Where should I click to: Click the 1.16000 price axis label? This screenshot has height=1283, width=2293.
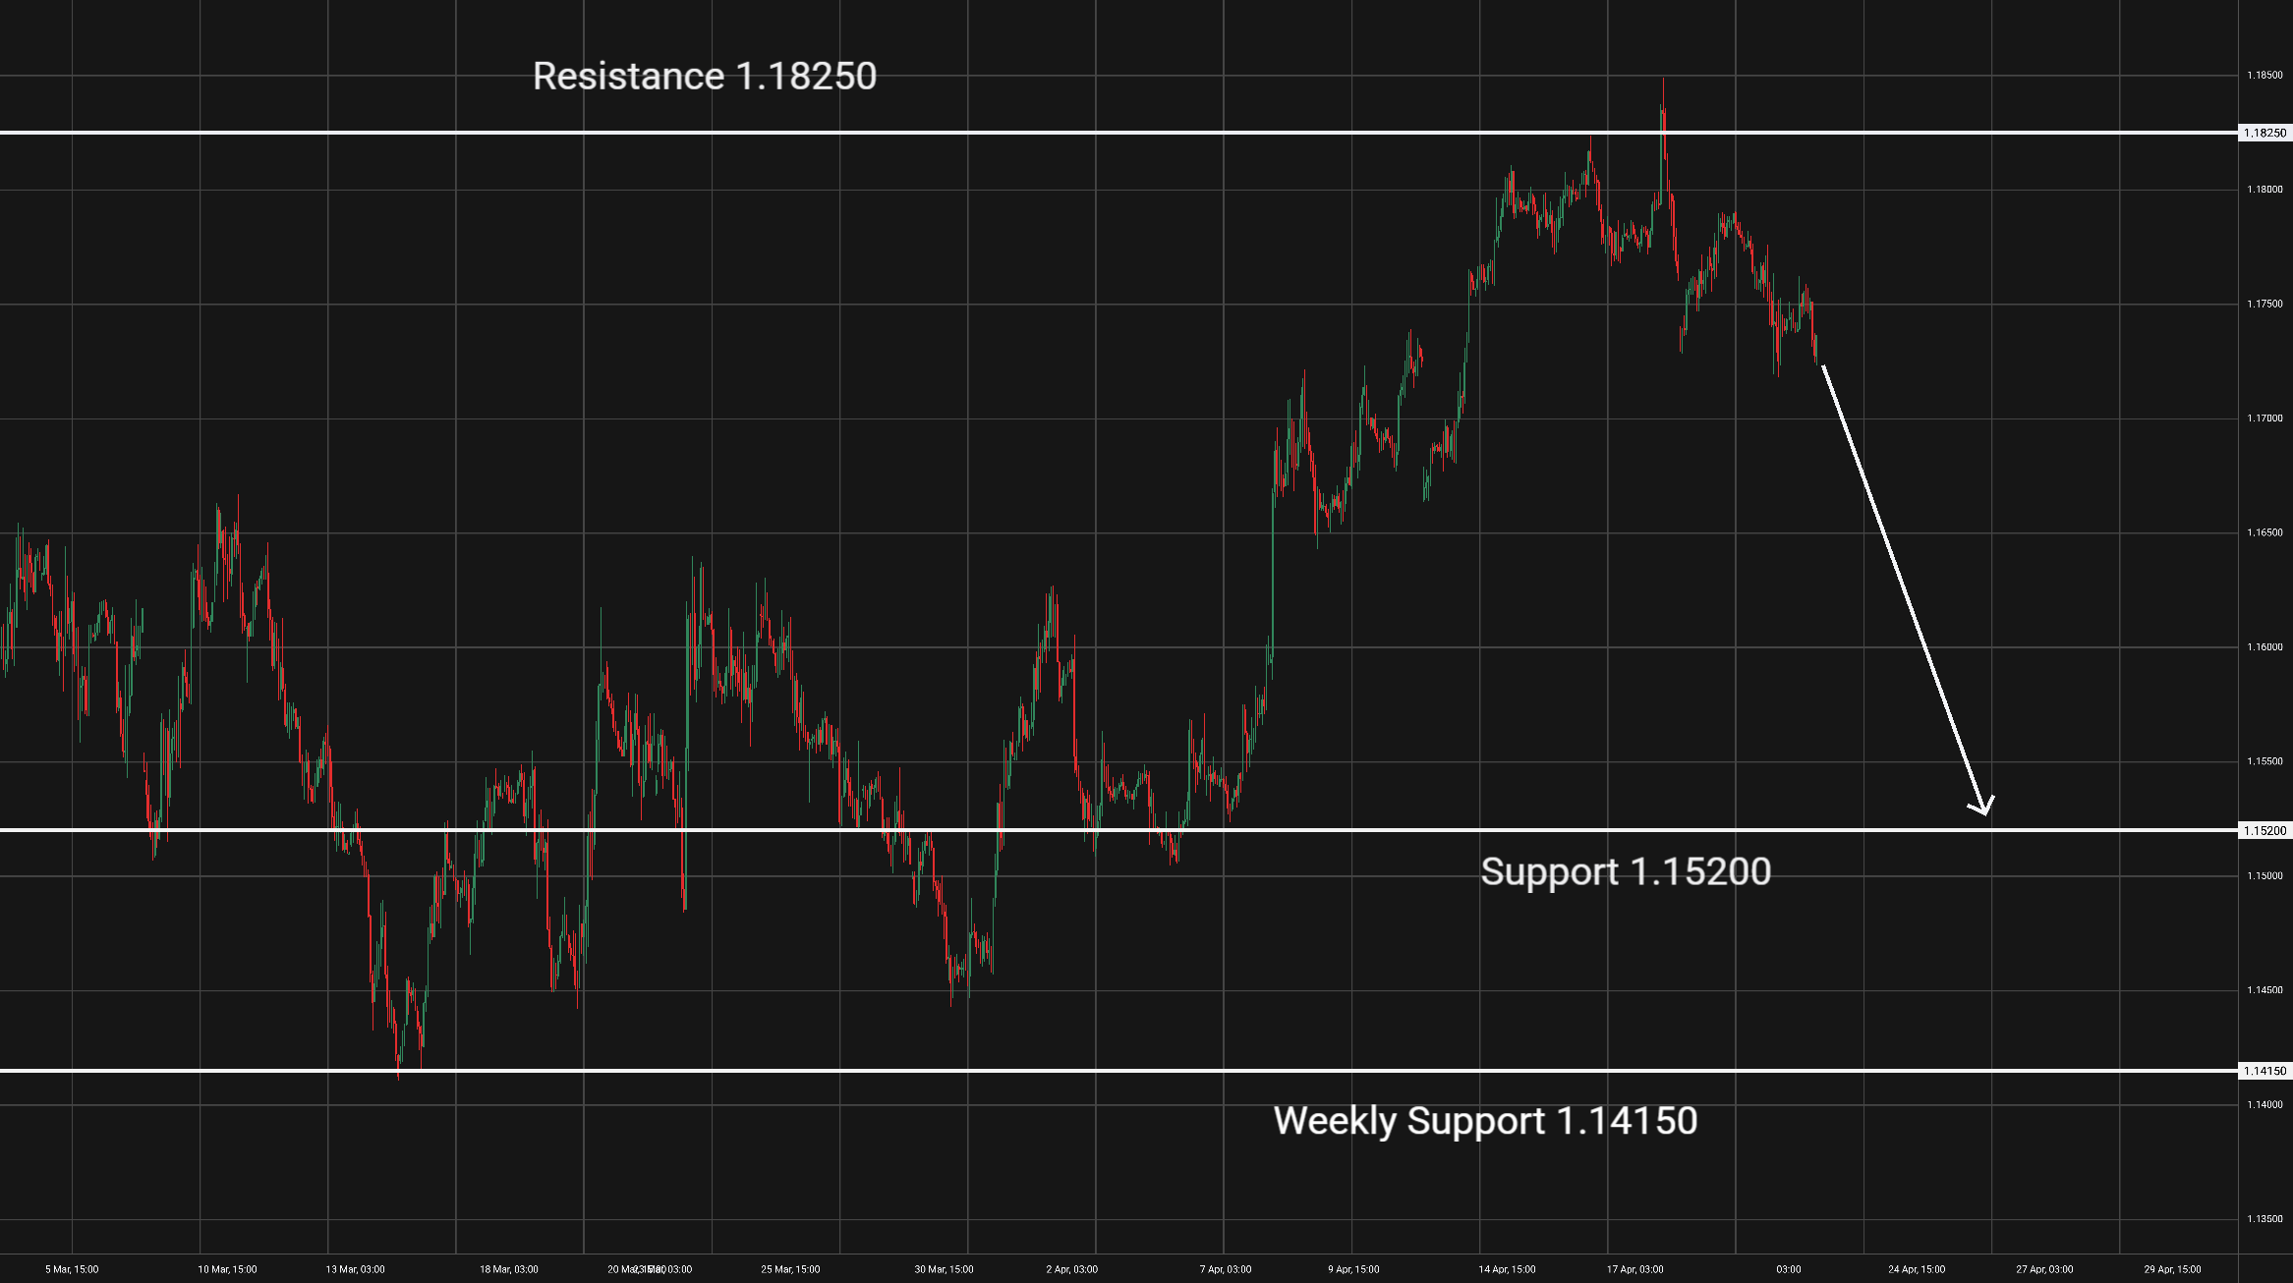pyautogui.click(x=2264, y=647)
